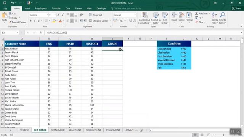Increase font size with the large A icon
244x137 pixels.
58,15
